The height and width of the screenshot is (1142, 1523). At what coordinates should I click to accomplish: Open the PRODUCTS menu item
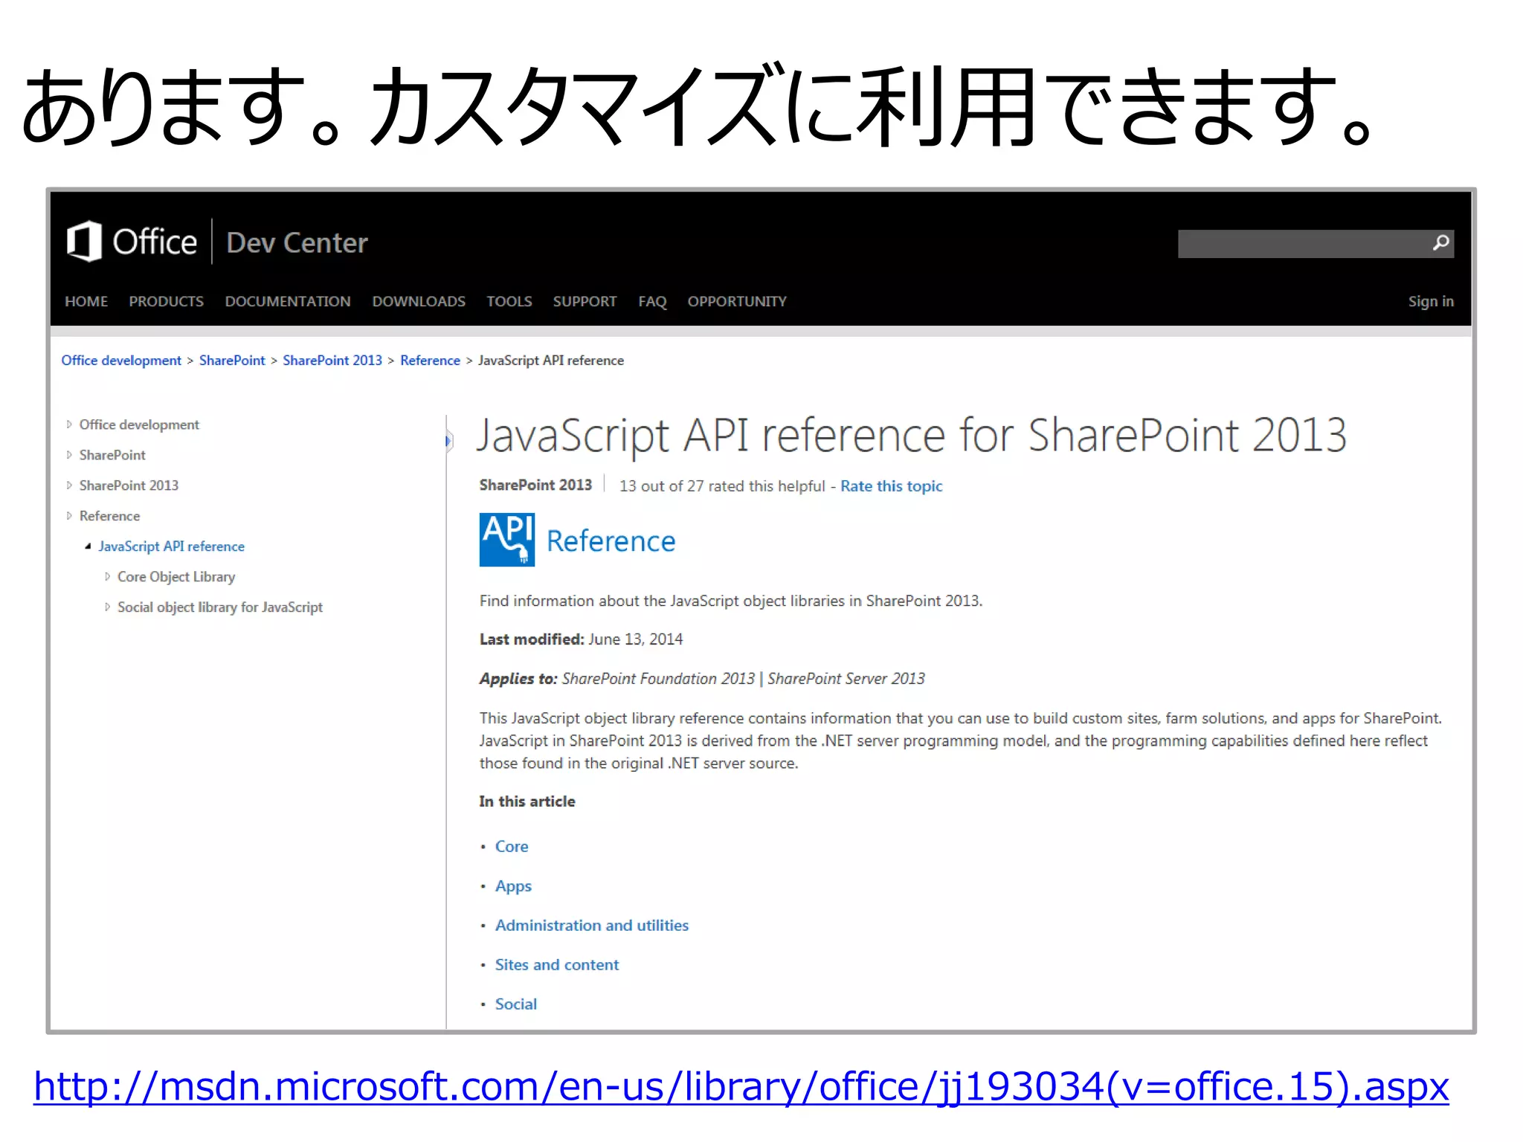pyautogui.click(x=167, y=301)
